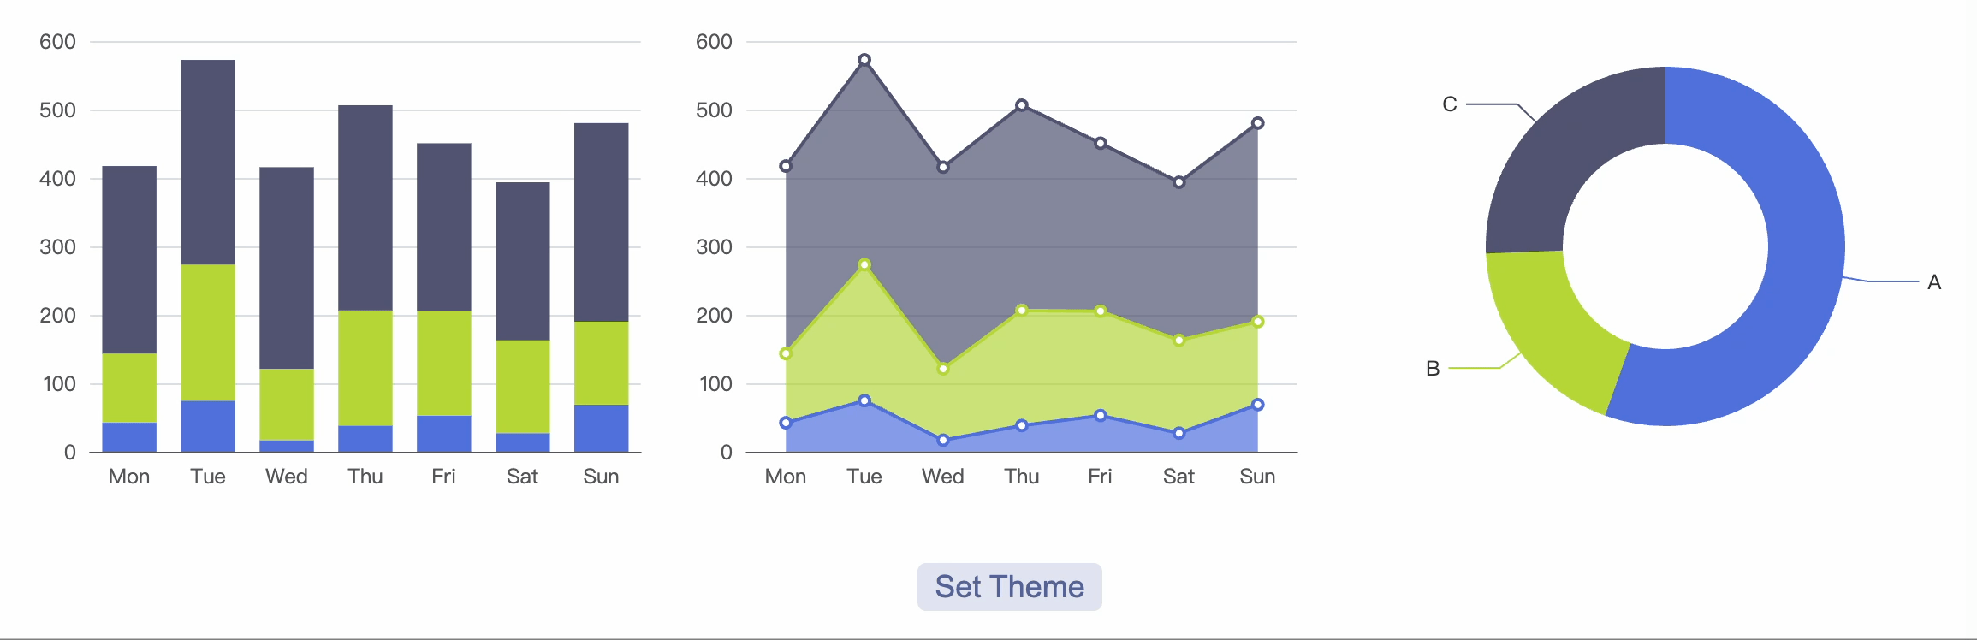Click Tuesday point on green line

click(x=864, y=265)
